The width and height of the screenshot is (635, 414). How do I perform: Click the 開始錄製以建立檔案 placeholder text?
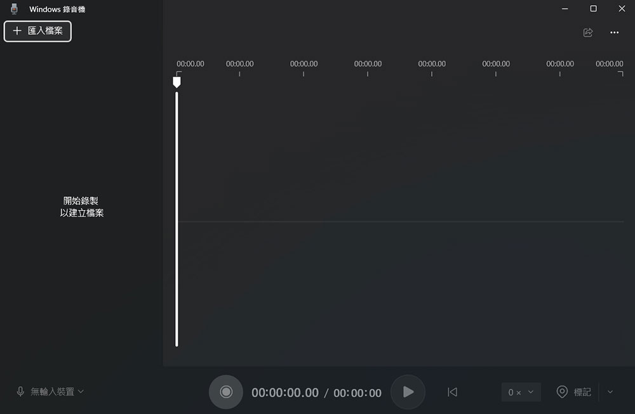82,207
